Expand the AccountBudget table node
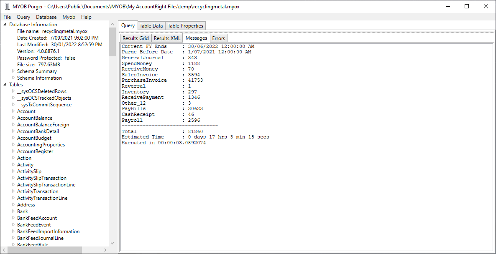The height and width of the screenshot is (254, 496). pos(13,138)
